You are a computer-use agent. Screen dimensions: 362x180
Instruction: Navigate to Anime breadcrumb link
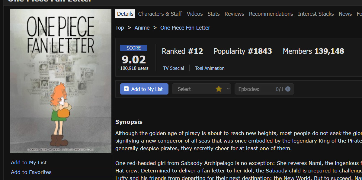(142, 28)
